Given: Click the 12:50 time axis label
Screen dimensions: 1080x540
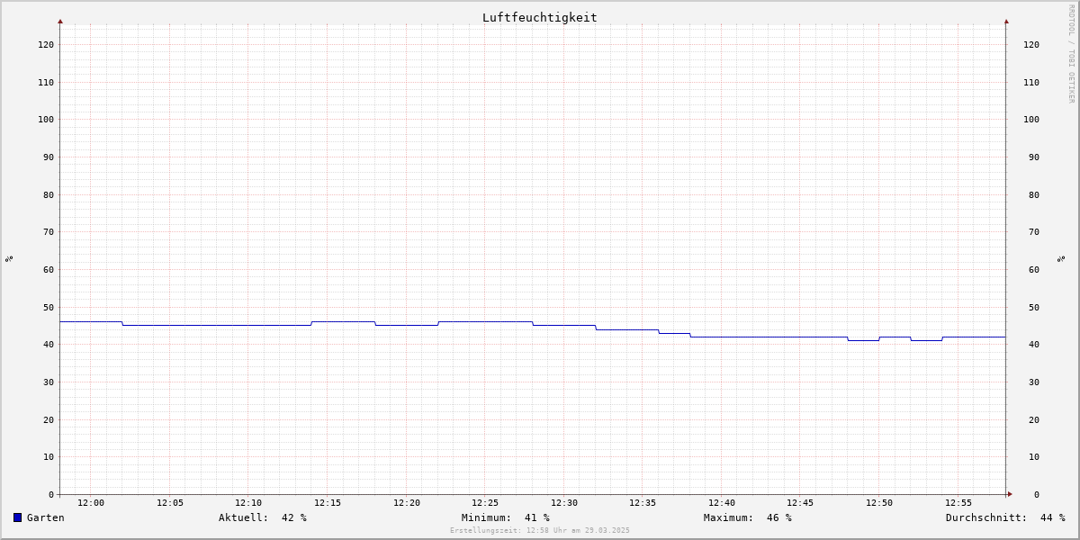Looking at the screenshot, I should tap(879, 503).
